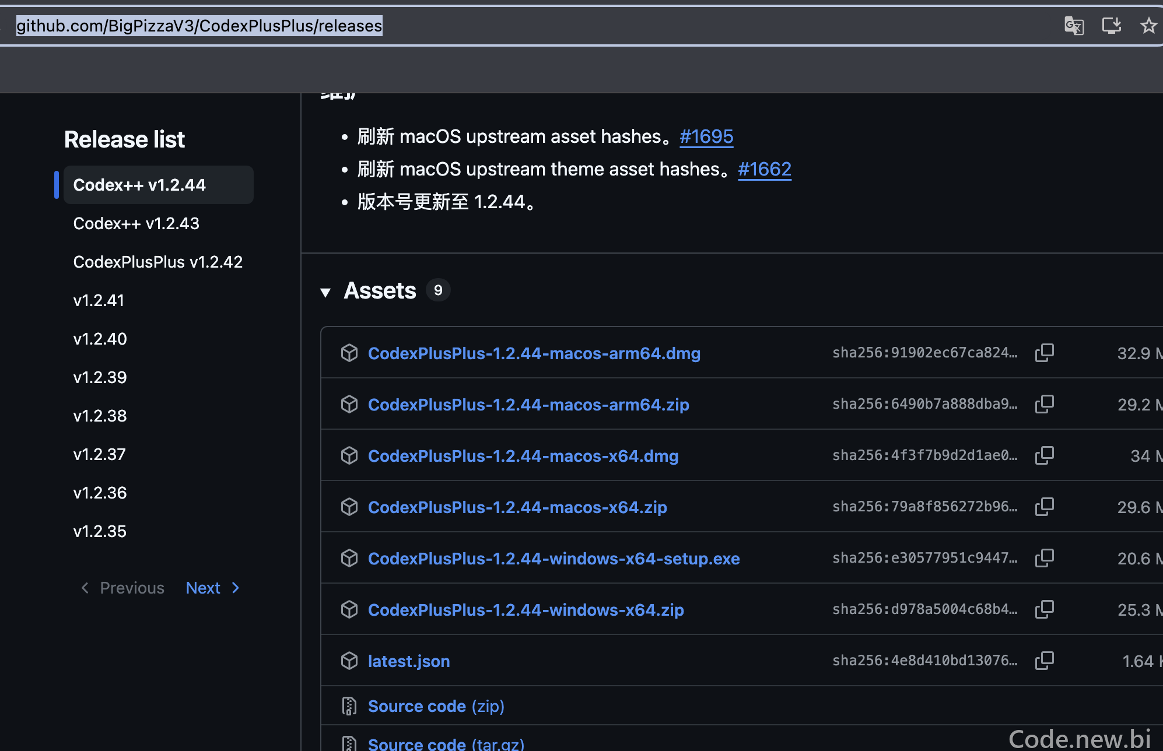
Task: Copy sha256 hash for windows-x64-setup.exe
Action: (x=1044, y=558)
